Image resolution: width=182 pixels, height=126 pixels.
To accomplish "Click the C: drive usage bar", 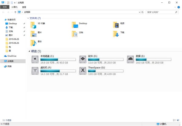I will click(58, 59).
